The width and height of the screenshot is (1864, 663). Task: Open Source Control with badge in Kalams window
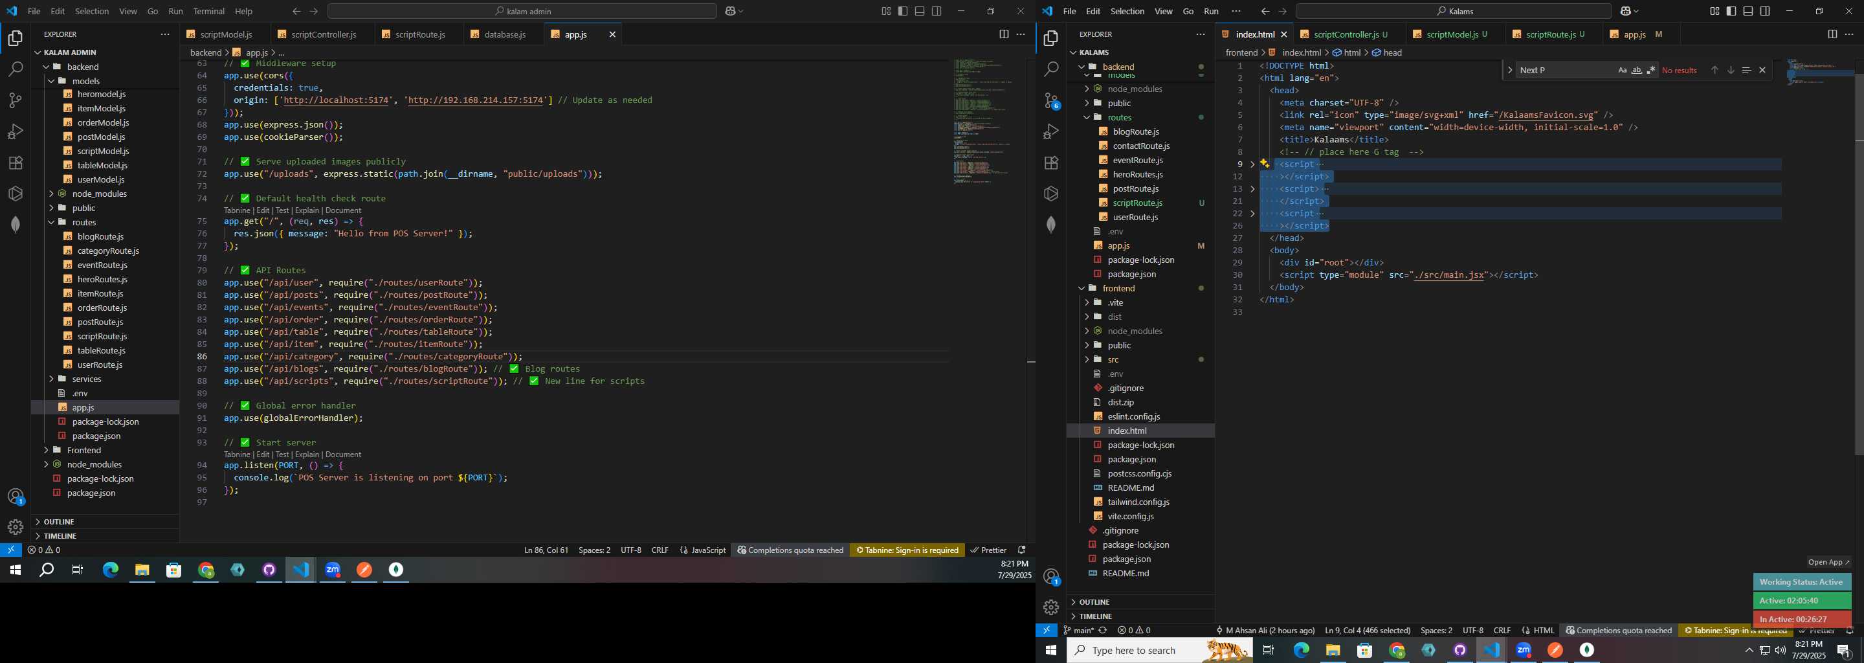coord(1051,100)
